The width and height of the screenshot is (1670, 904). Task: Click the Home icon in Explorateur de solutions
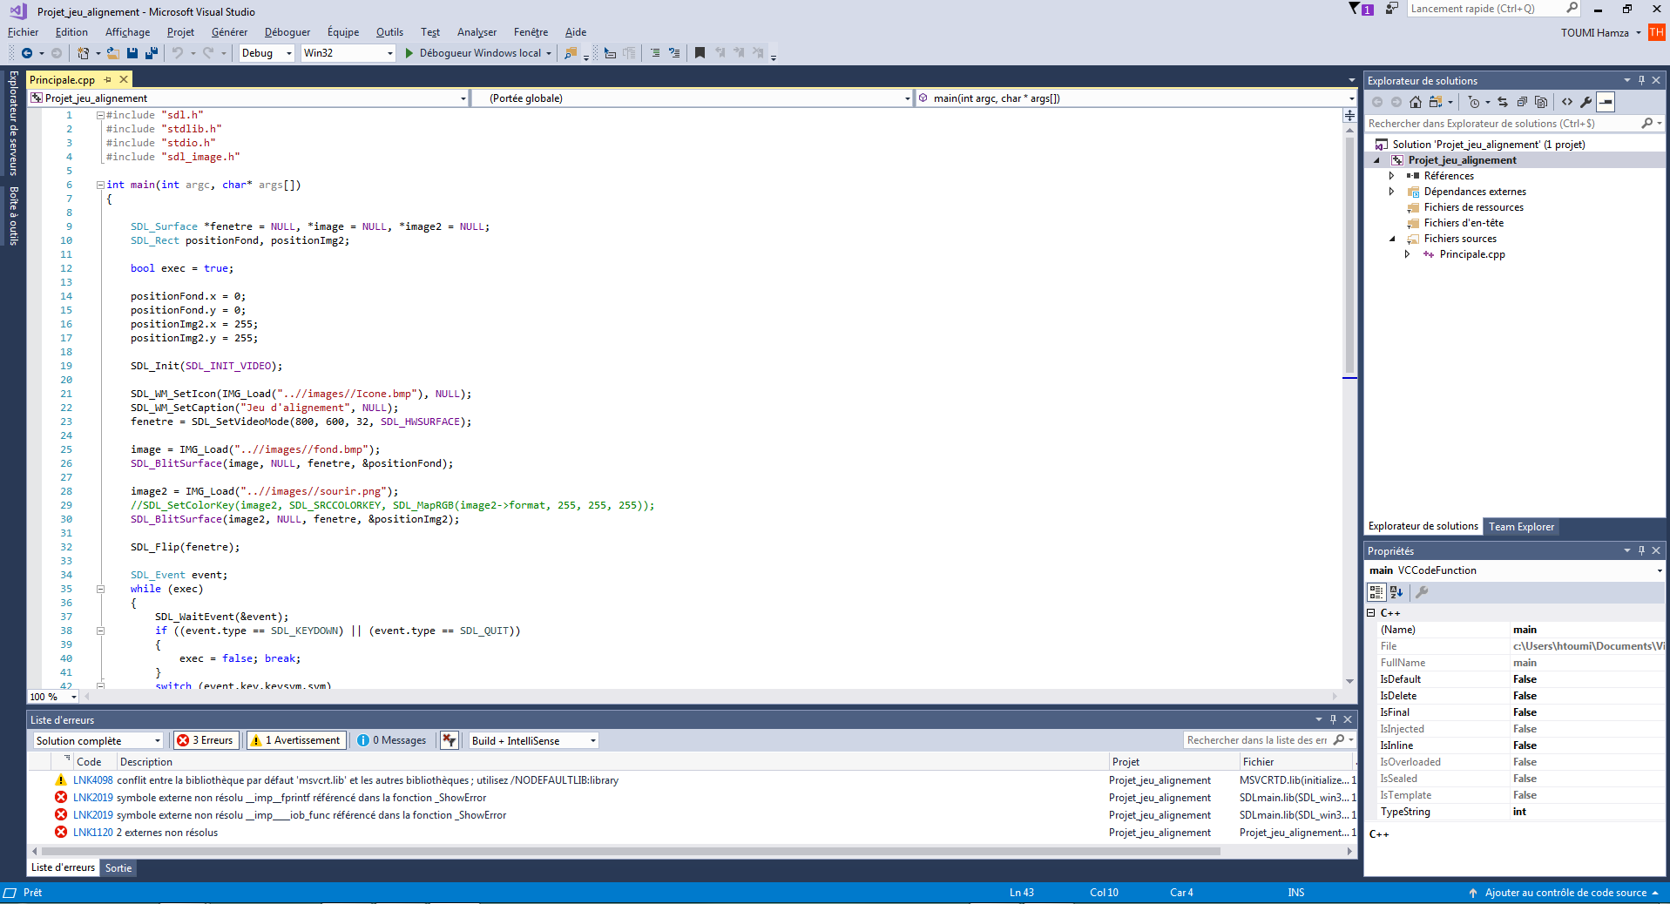click(x=1416, y=102)
